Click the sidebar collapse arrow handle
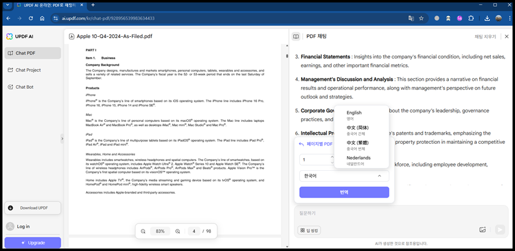515x251 pixels. [x=62, y=138]
